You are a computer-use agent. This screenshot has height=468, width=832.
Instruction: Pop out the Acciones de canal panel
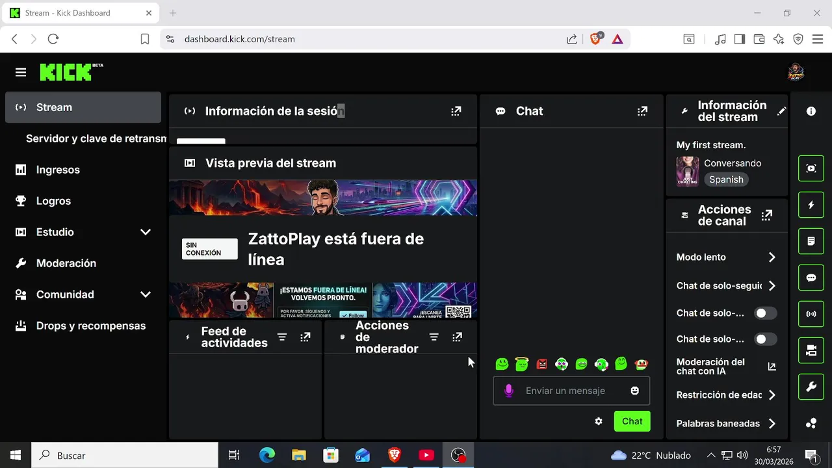767,215
